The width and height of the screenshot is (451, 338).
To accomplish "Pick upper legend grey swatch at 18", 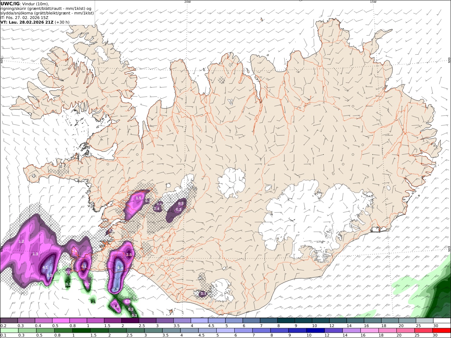I will 390,321.
